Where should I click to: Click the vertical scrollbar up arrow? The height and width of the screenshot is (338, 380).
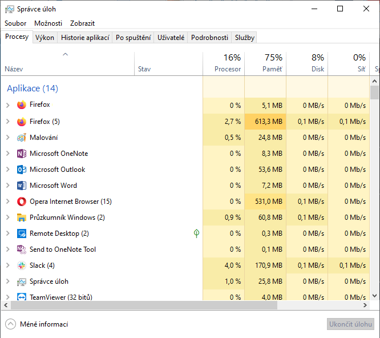(x=374, y=81)
